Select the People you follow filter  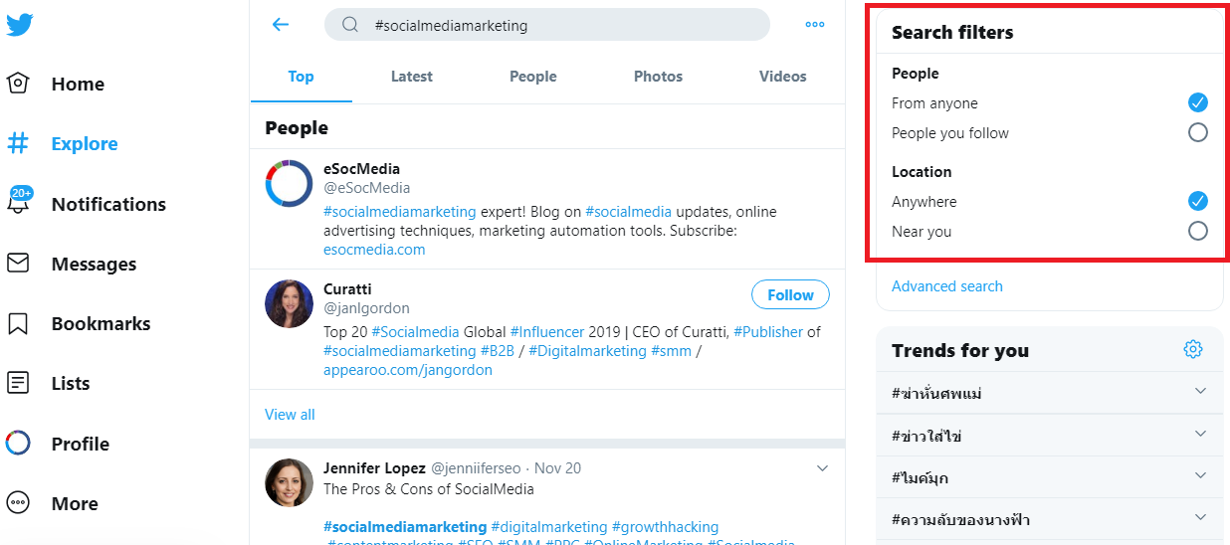click(x=1198, y=133)
